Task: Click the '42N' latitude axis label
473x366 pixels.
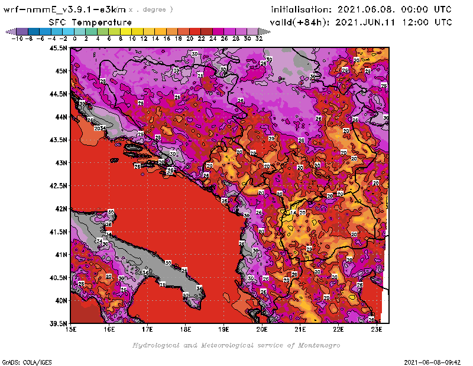Action: point(61,209)
